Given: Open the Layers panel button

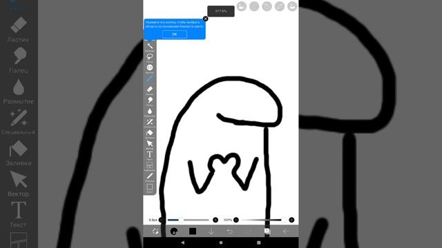Looking at the screenshot, I should pyautogui.click(x=267, y=231).
